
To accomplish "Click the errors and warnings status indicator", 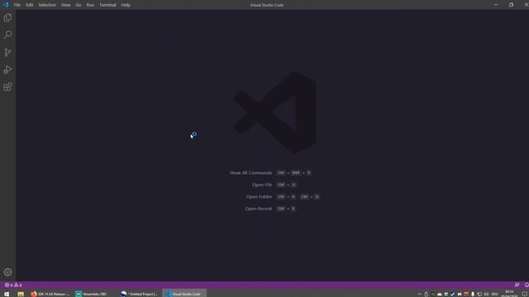I will point(13,285).
